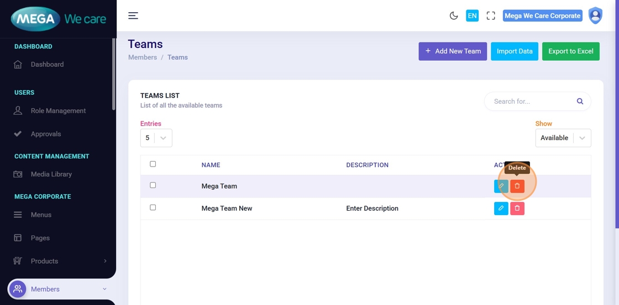Click the hamburger menu toggle icon
This screenshot has height=305, width=619.
tap(133, 15)
